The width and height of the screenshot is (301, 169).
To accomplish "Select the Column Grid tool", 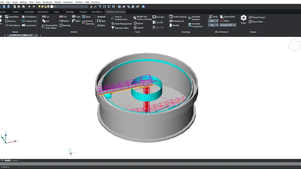I will (29, 21).
